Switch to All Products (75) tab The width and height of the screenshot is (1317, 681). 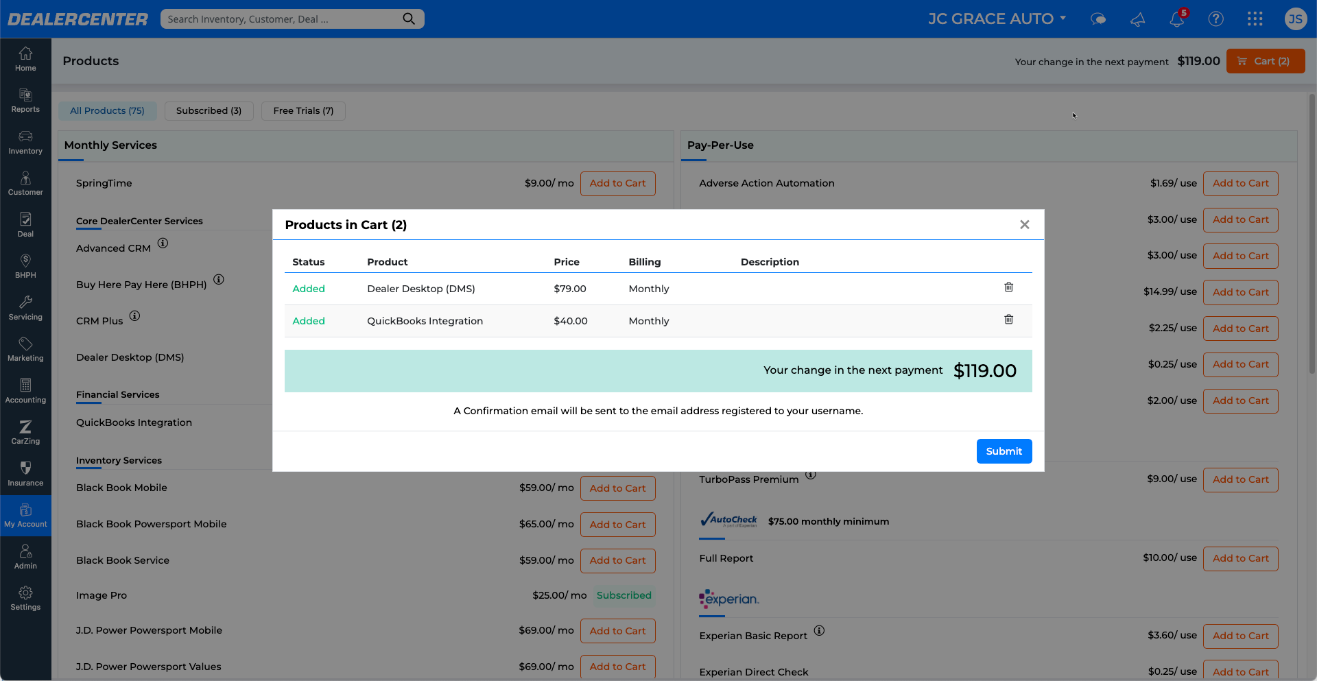108,111
